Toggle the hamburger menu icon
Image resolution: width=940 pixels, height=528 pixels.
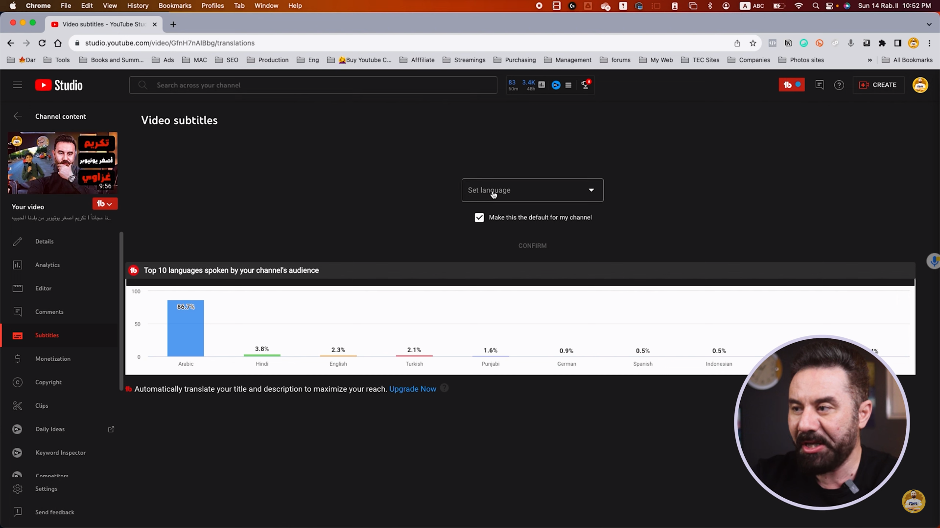point(18,85)
